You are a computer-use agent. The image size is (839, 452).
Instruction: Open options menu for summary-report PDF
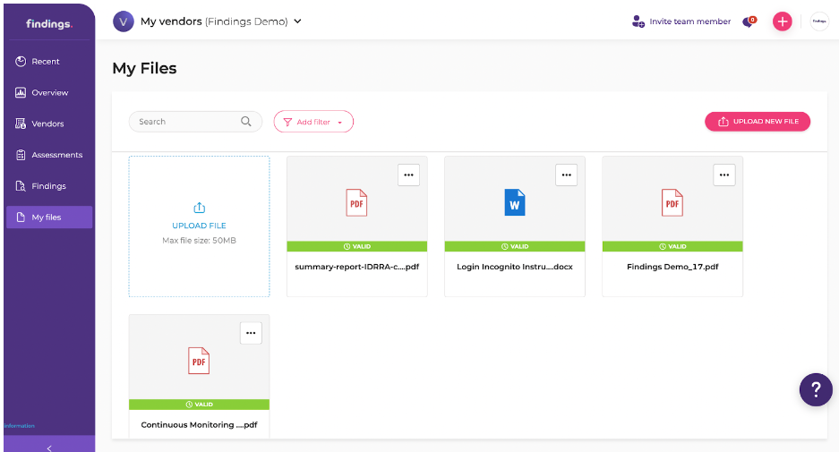click(408, 175)
